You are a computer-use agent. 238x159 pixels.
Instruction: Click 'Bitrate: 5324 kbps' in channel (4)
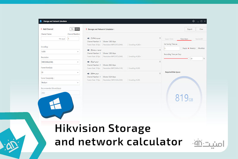(x=109, y=77)
